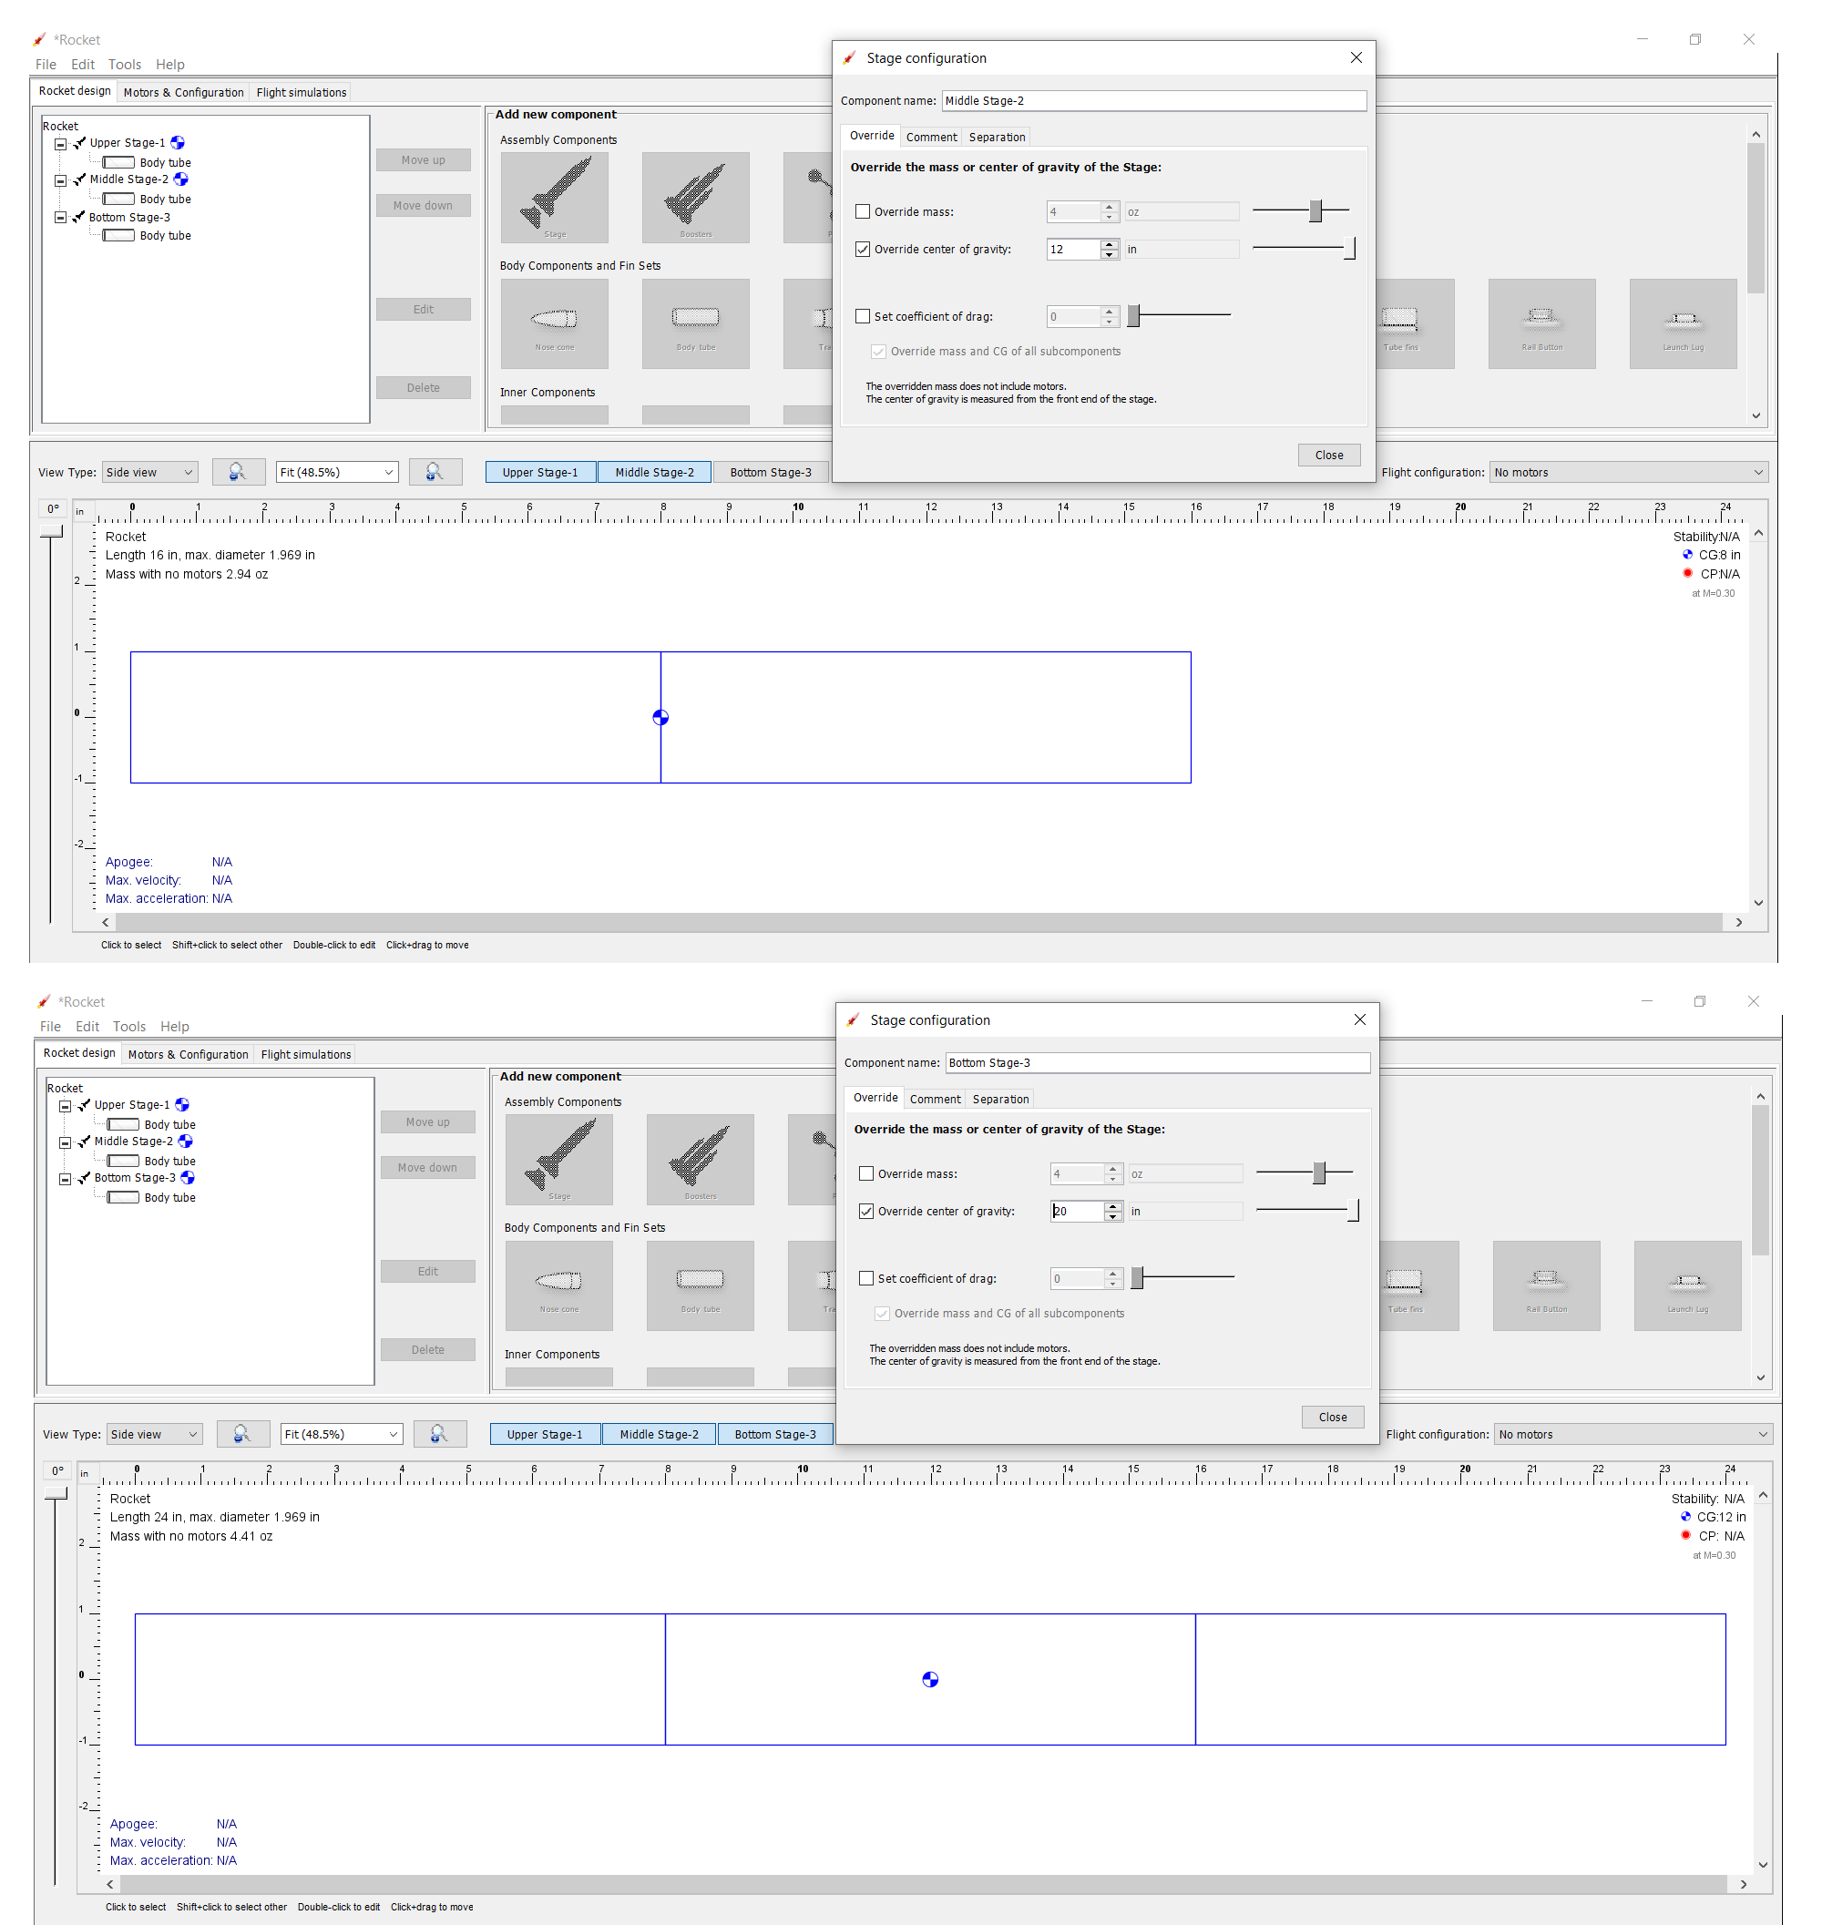Add a Body tube component

695,323
